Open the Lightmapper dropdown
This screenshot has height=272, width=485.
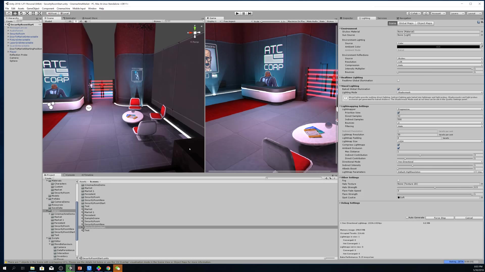pyautogui.click(x=440, y=109)
